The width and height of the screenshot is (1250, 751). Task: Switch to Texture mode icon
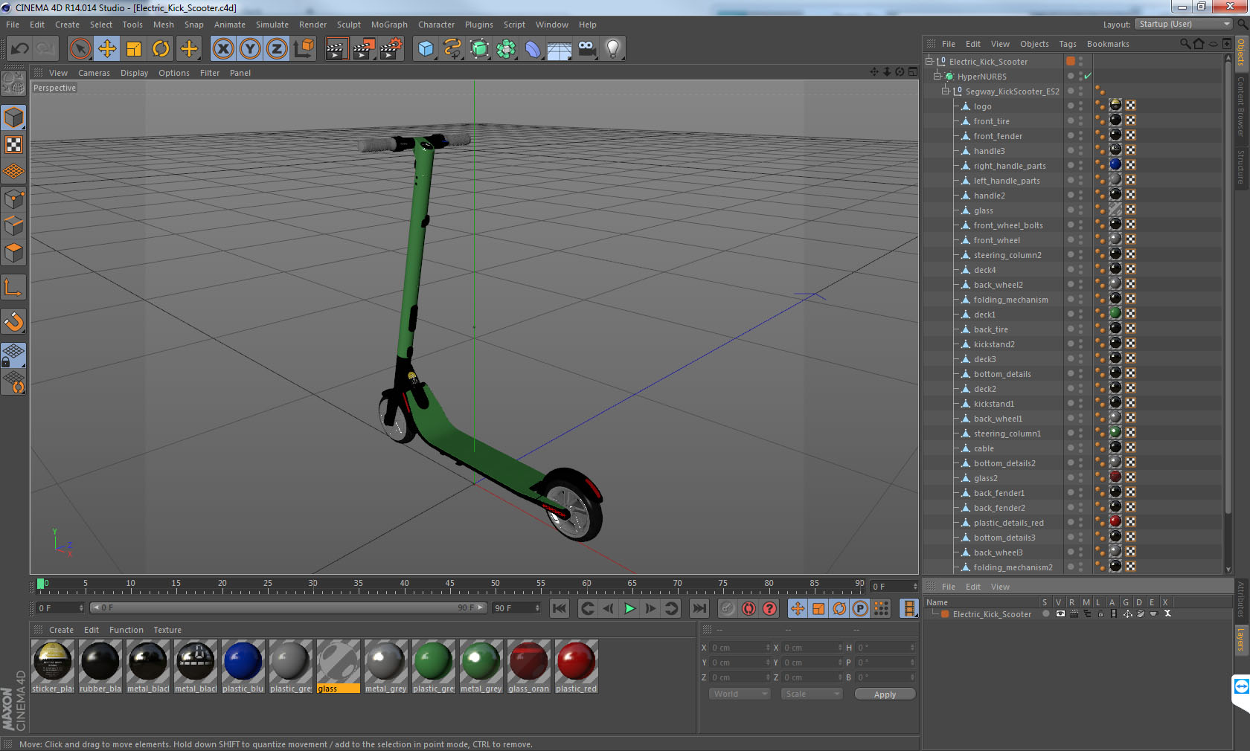[13, 145]
